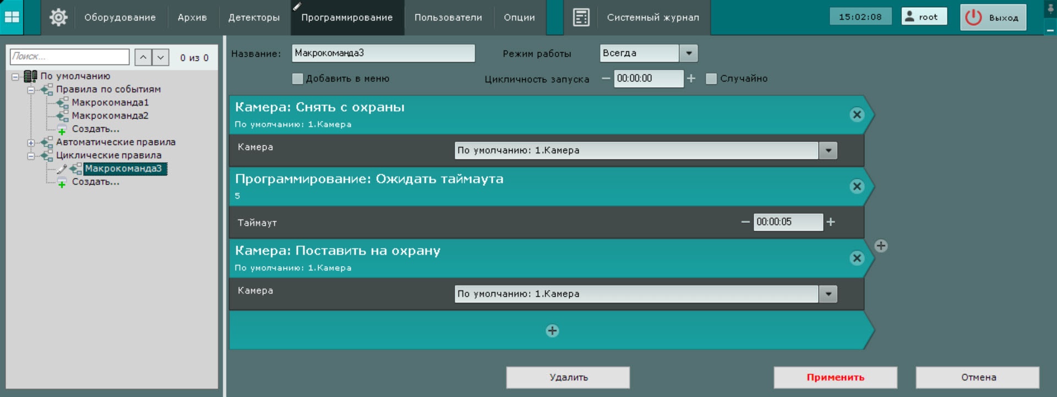Delete the 'Поставить на охрану' action block
This screenshot has height=397, width=1057.
tap(857, 258)
